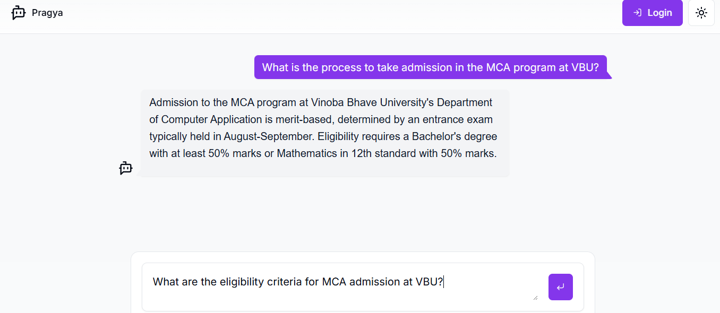Click "August-September" in the bot reply
Screen dimensions: 720x313
coord(269,136)
